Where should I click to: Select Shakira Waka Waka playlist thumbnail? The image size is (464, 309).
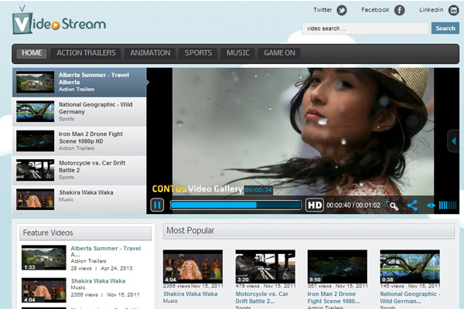click(36, 199)
